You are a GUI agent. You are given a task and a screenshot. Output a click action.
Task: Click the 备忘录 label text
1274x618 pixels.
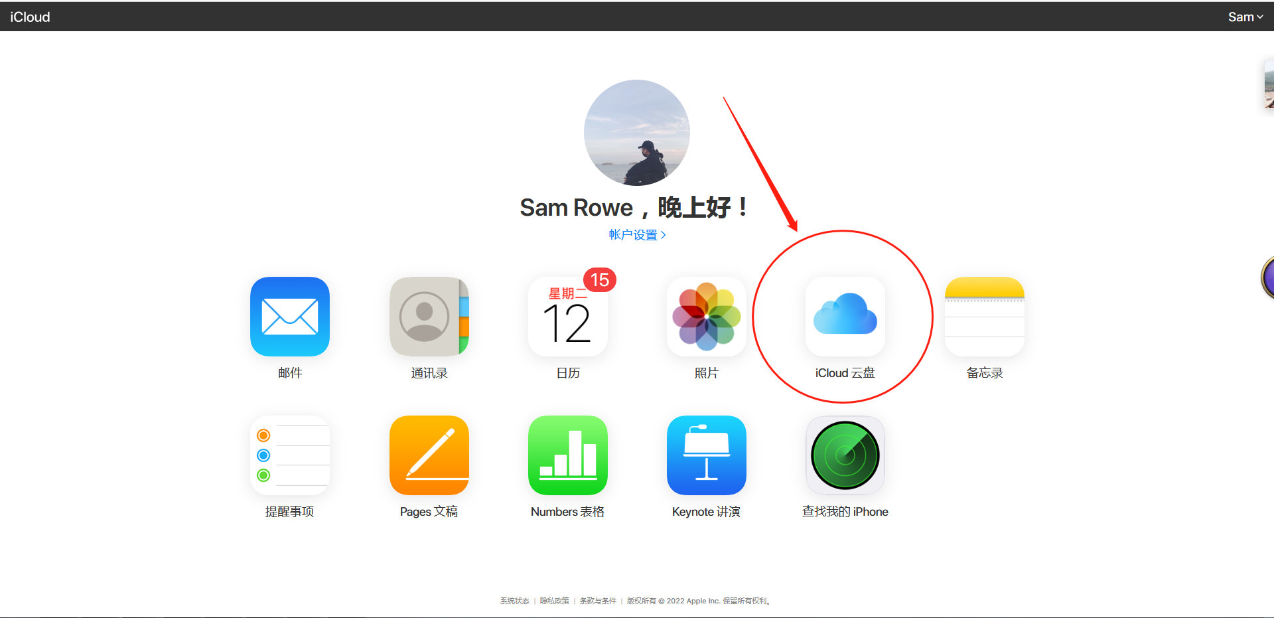tap(985, 373)
